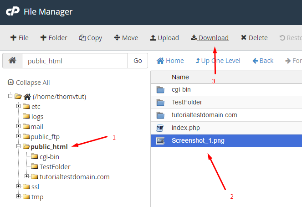302x207 pixels.
Task: Select /home/thomvtut in the tree
Action: pyautogui.click(x=59, y=97)
